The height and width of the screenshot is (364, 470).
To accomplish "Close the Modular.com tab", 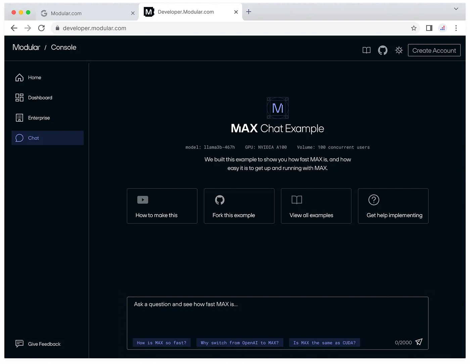I will point(133,13).
